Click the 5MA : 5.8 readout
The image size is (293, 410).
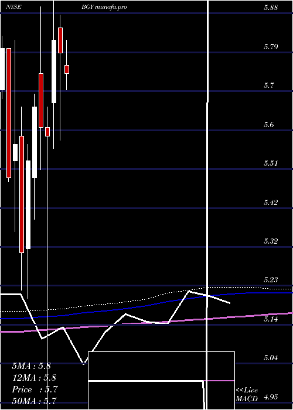point(32,366)
